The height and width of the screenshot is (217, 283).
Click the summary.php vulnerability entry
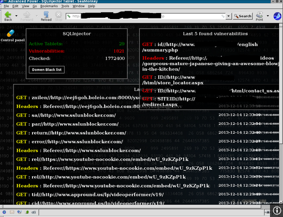point(200,47)
